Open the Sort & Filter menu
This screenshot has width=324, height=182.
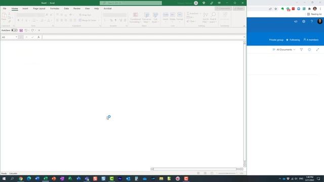pyautogui.click(x=206, y=18)
